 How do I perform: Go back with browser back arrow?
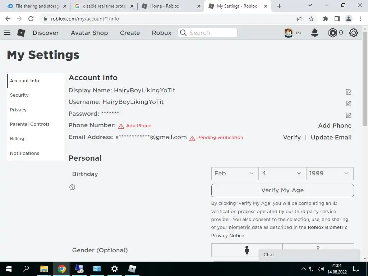point(8,19)
